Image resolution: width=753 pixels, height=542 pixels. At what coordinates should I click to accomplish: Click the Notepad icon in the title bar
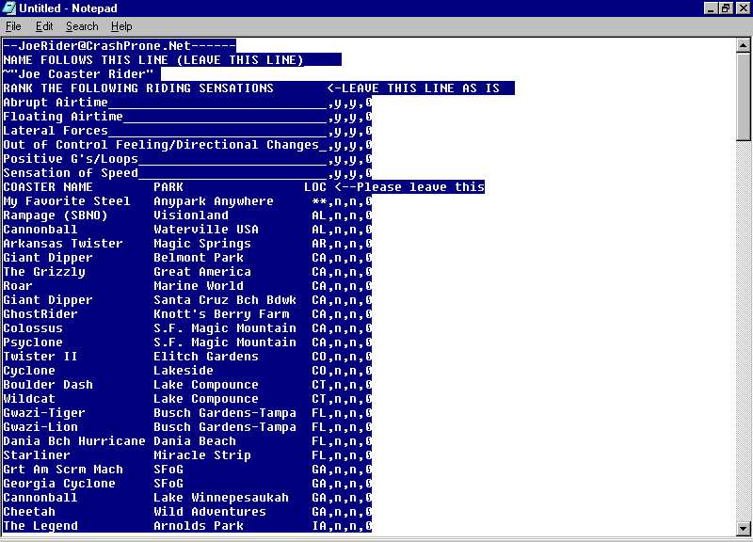[x=9, y=8]
